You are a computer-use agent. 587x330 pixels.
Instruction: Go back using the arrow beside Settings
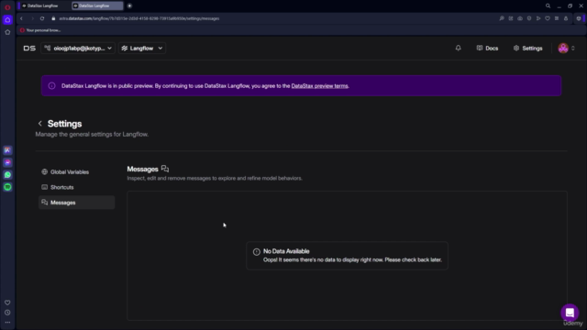[x=40, y=124]
